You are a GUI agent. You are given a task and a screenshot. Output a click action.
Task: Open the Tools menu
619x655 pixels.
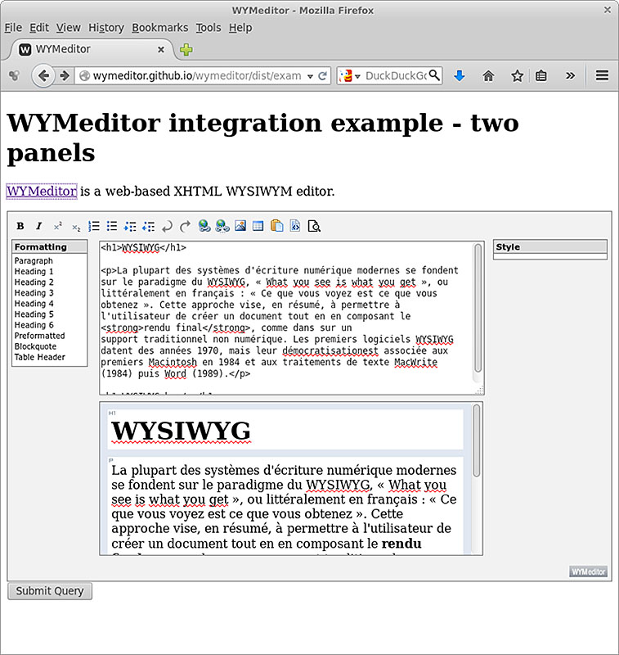coord(209,28)
